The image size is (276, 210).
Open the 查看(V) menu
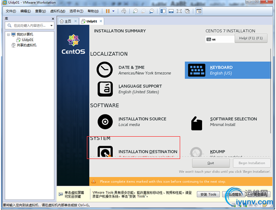point(41,11)
